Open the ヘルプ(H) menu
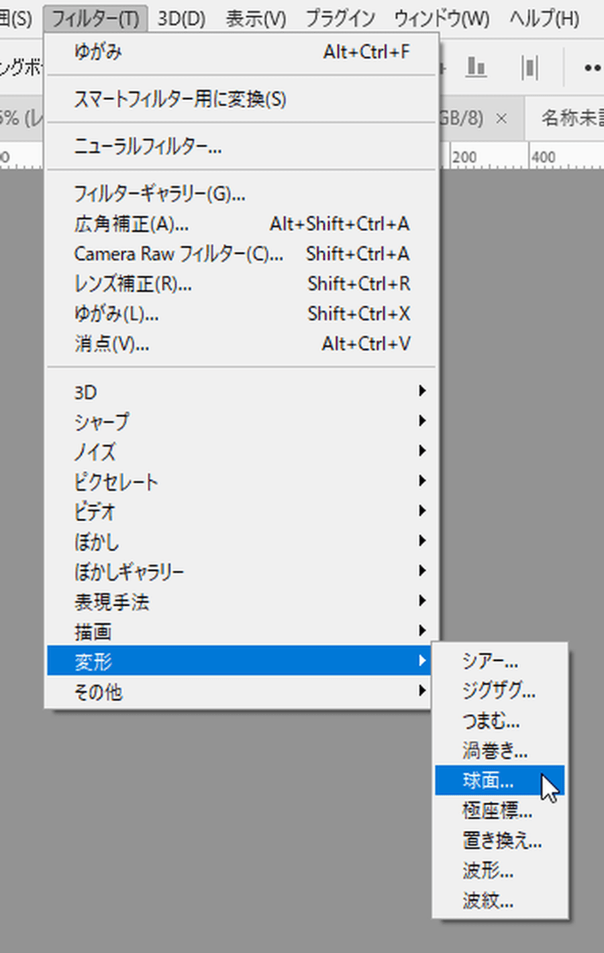The image size is (604, 953). pos(544,18)
